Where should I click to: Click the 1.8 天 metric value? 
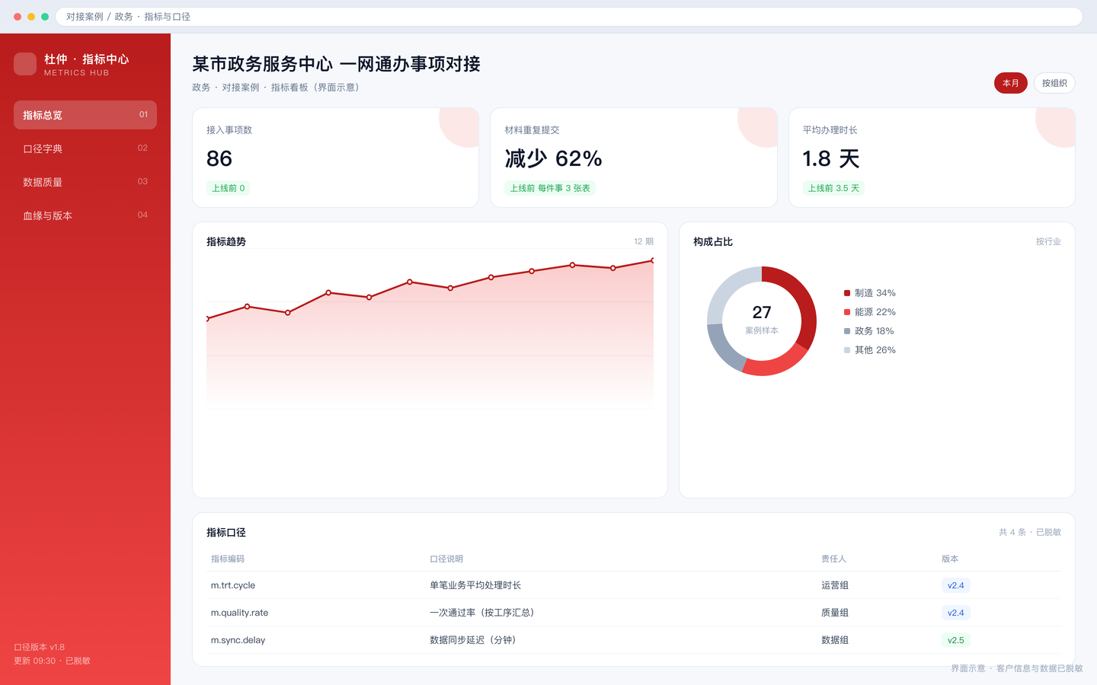831,158
